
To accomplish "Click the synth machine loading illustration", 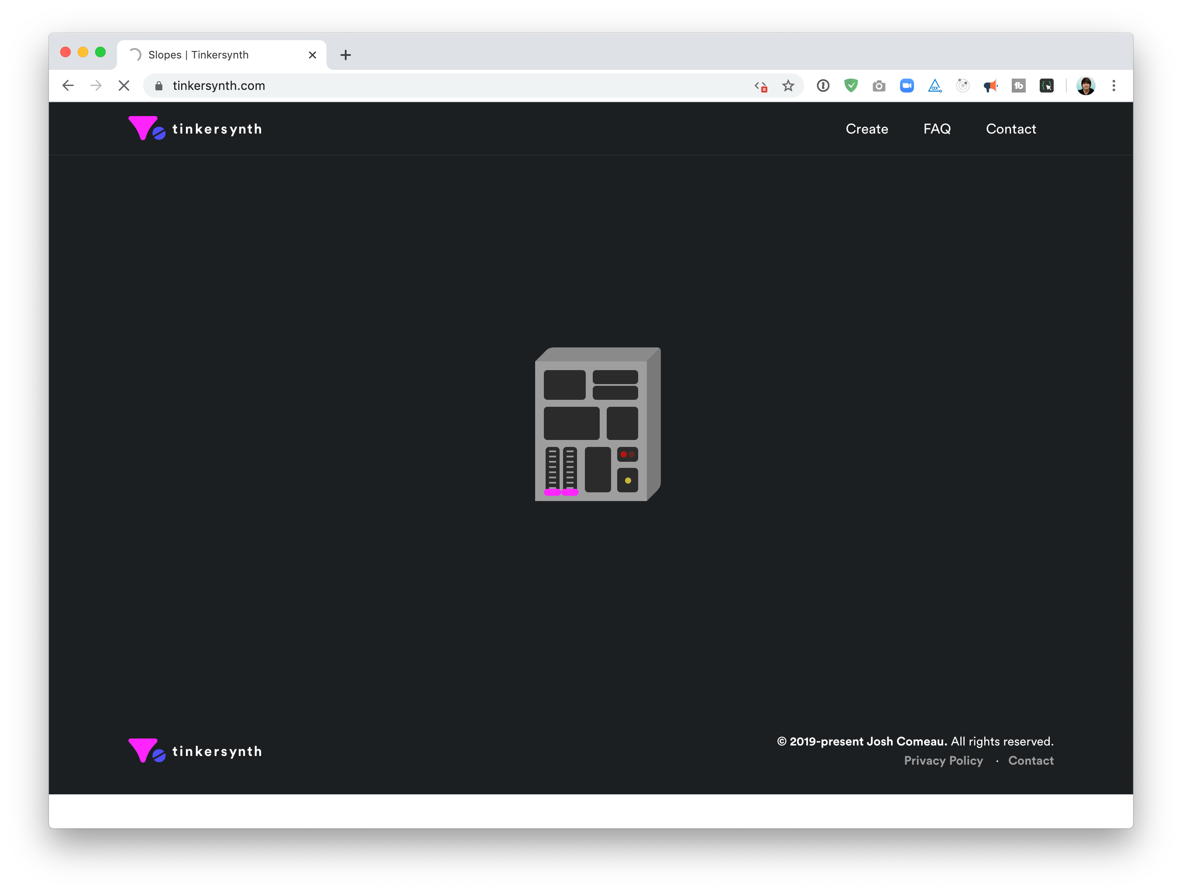I will (598, 424).
